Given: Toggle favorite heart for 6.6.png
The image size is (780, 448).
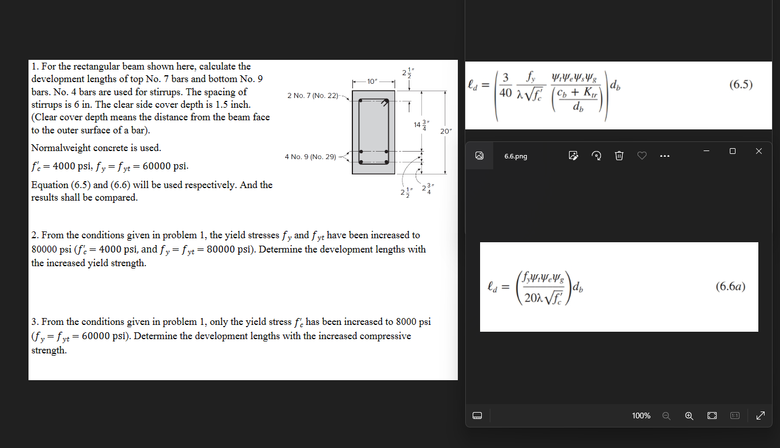Looking at the screenshot, I should tap(642, 156).
